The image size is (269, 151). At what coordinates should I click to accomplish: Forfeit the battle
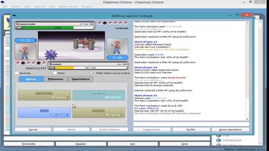click(x=191, y=130)
